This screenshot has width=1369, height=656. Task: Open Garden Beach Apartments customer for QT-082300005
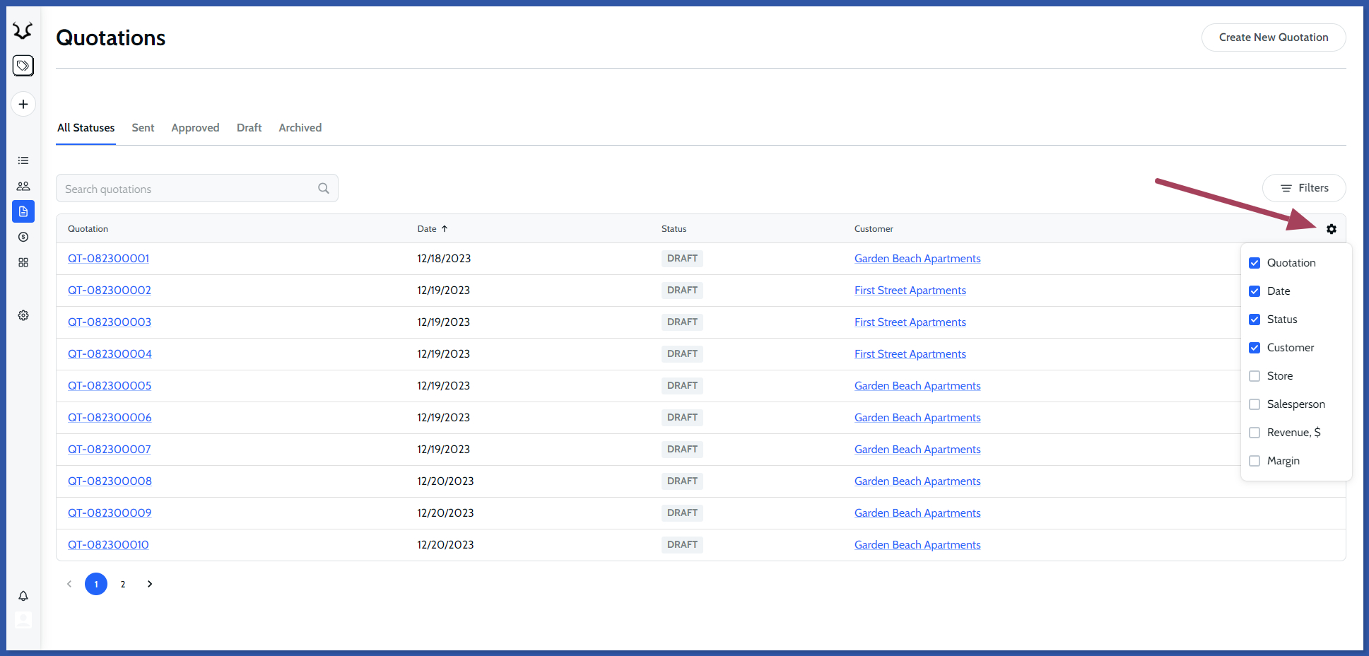917,386
